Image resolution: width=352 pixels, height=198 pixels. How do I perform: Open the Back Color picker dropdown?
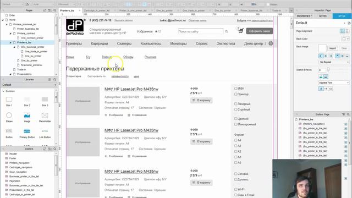(348, 39)
